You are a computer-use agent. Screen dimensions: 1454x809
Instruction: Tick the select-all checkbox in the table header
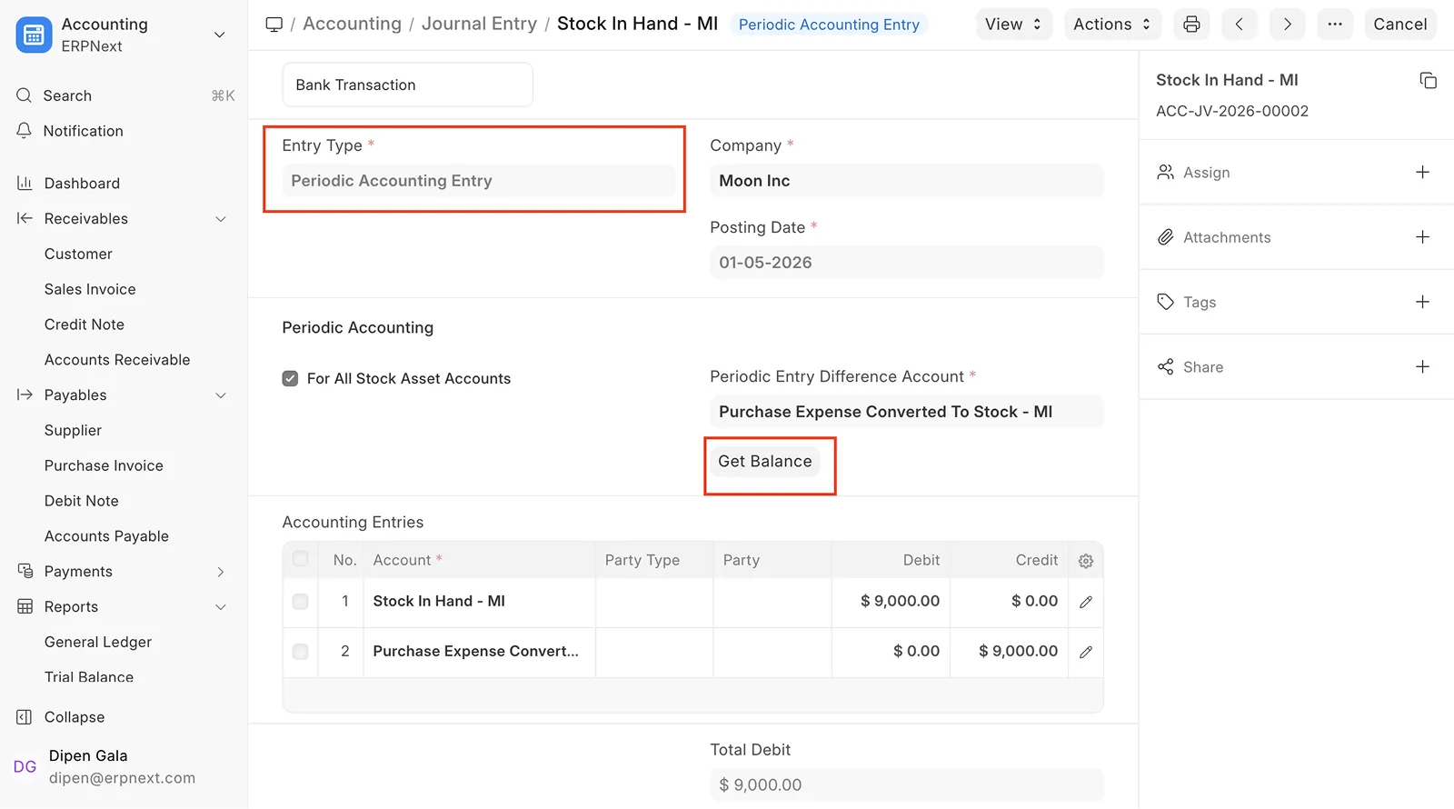[301, 560]
